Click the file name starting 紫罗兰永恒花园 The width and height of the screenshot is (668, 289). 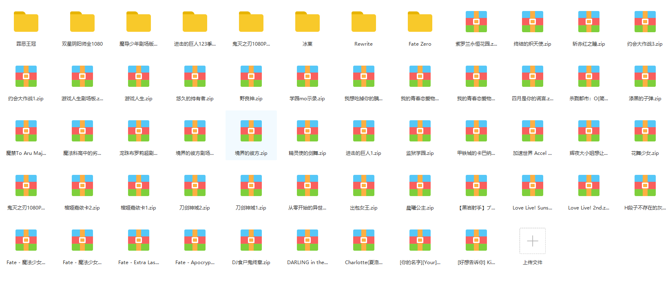[476, 44]
